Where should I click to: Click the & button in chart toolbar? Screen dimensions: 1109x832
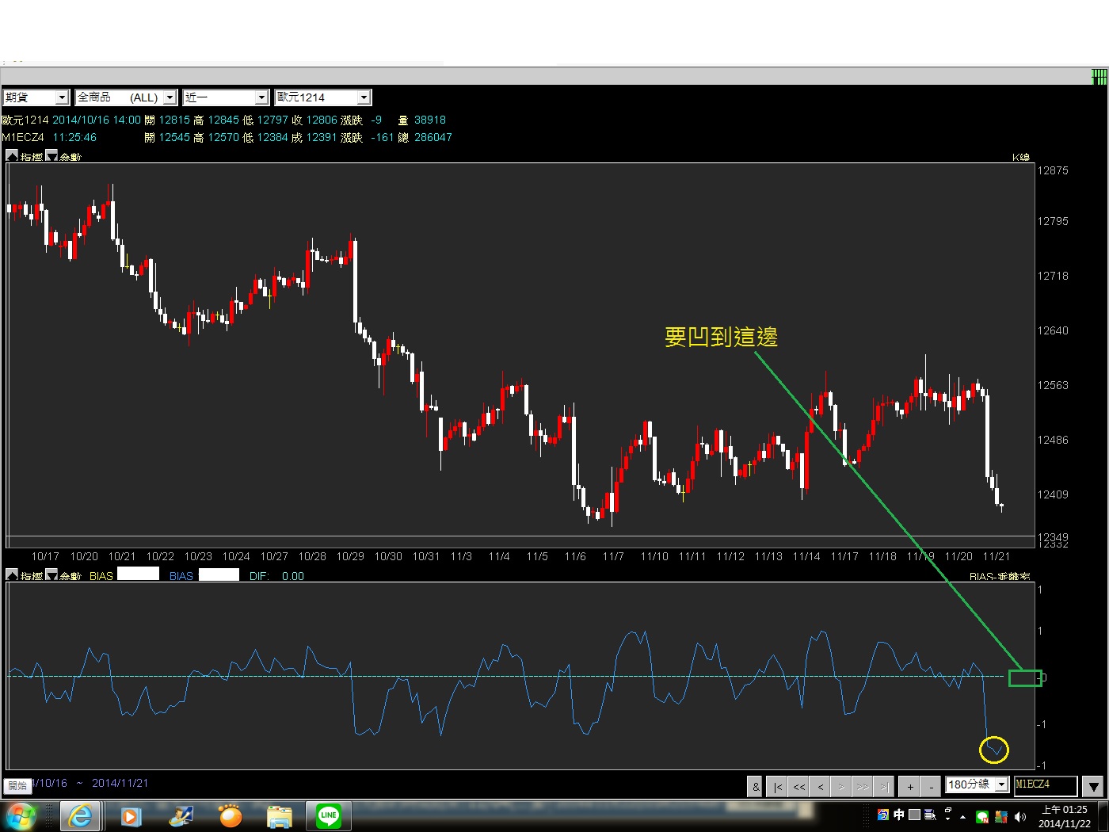coord(756,786)
